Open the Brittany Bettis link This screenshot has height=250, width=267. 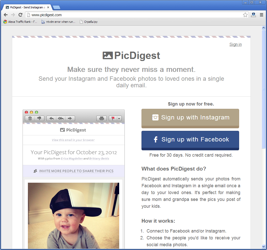[x=99, y=158]
